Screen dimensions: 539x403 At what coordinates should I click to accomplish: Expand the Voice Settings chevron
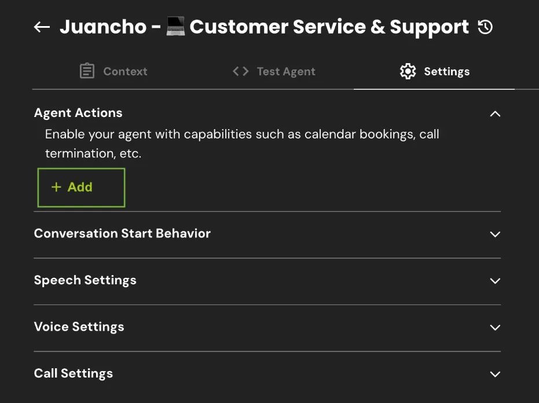click(495, 328)
